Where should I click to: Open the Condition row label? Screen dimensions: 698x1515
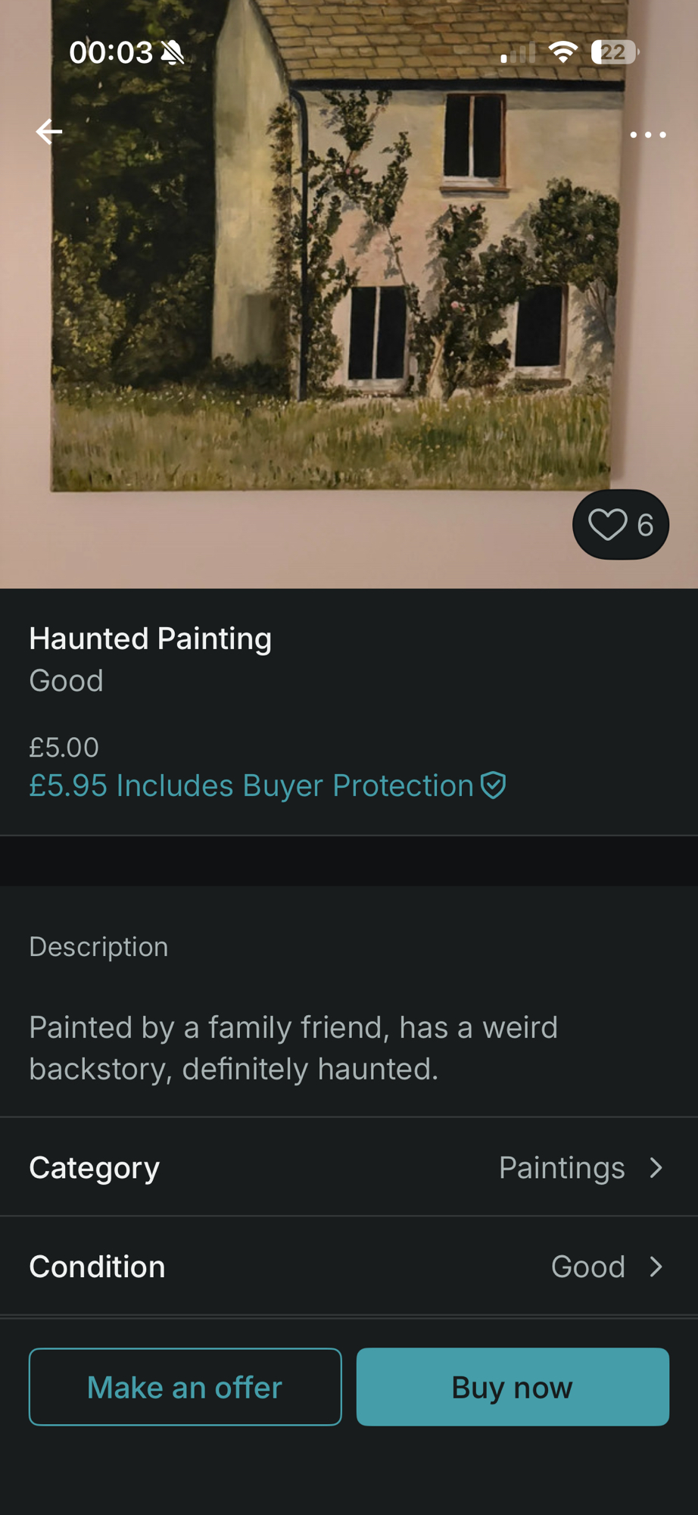coord(97,1267)
